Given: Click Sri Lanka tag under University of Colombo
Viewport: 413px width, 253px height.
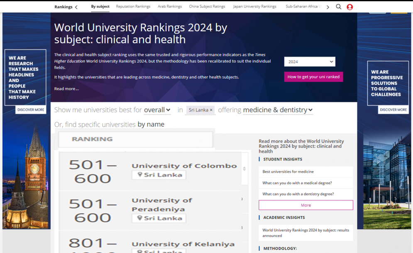Looking at the screenshot, I should pos(159,175).
